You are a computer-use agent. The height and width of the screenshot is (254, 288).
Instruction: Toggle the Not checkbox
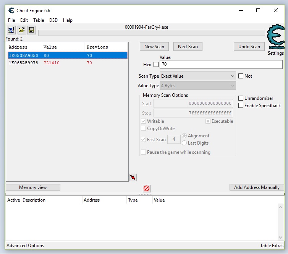[x=241, y=76]
